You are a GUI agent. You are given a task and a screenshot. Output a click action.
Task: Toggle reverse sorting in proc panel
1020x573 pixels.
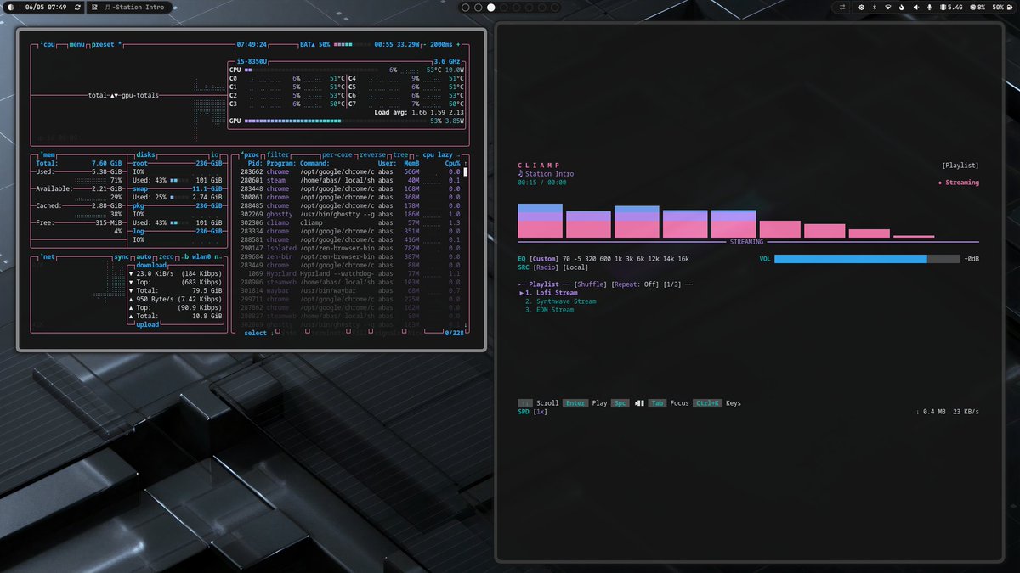[x=372, y=154]
